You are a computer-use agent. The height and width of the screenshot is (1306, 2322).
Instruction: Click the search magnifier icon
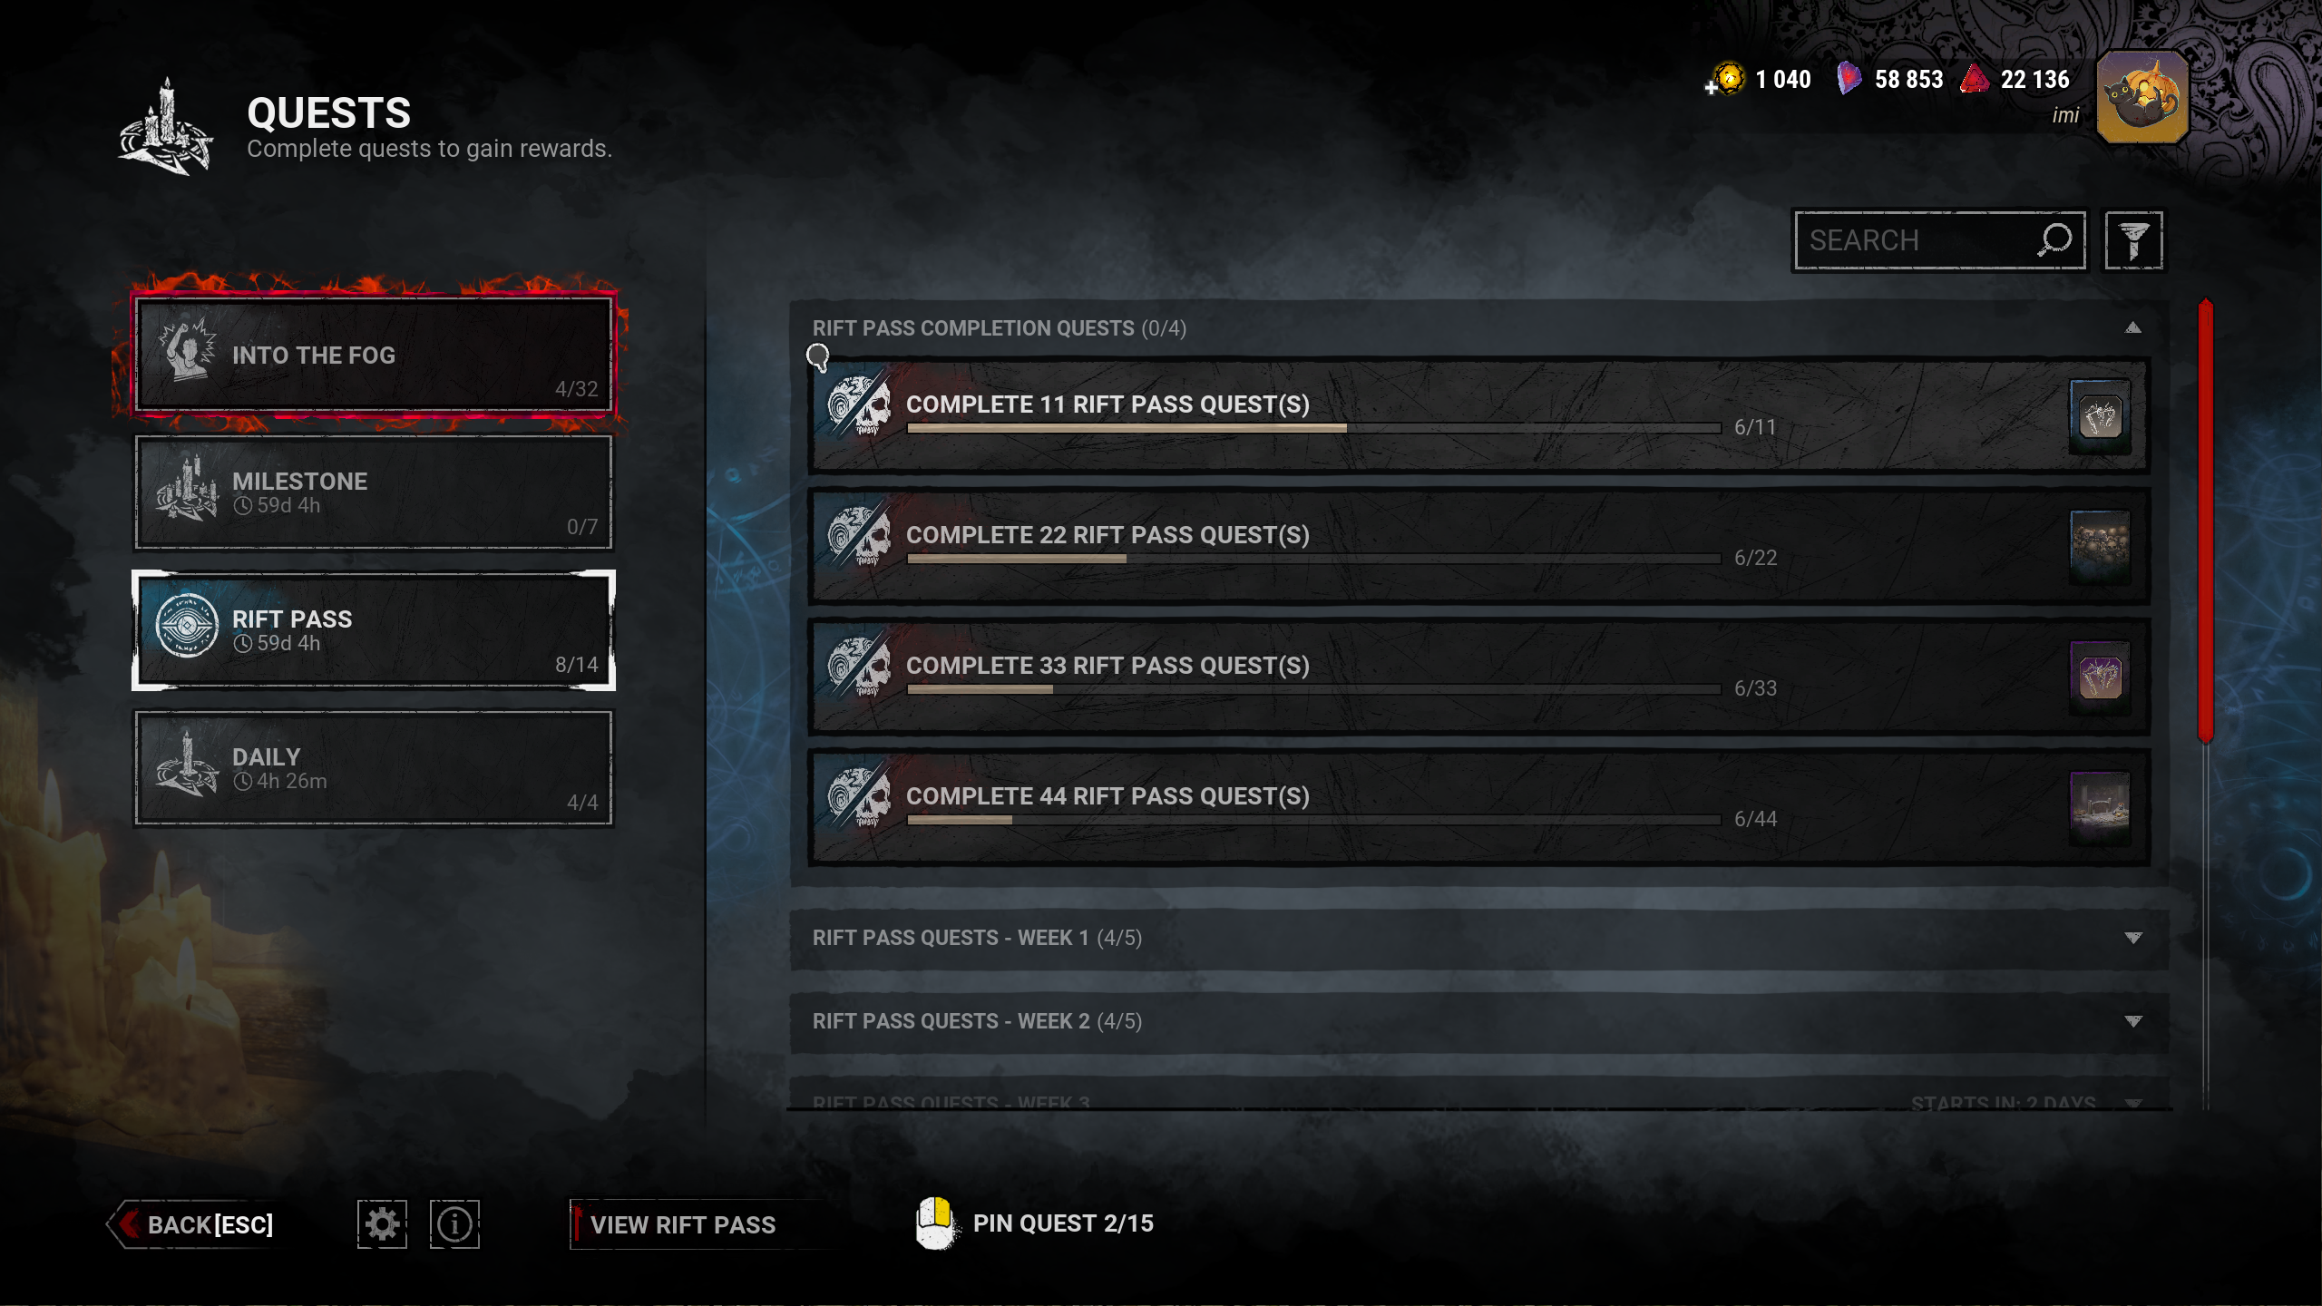coord(2054,240)
